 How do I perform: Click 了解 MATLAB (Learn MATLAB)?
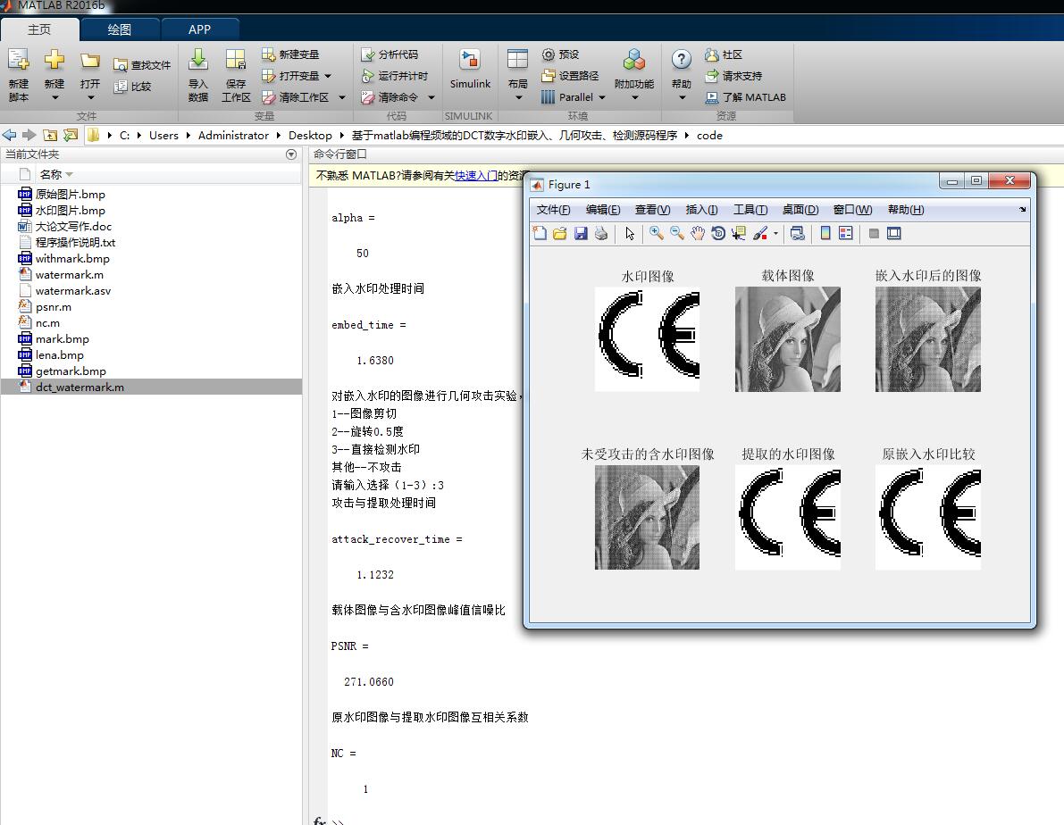coord(745,97)
